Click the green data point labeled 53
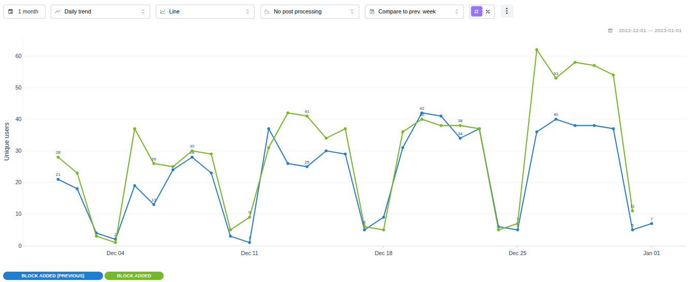Viewport: 689px width, 282px height. (556, 78)
